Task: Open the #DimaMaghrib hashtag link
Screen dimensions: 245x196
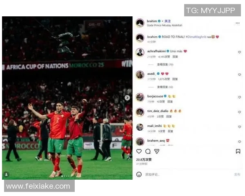Action: point(196,37)
